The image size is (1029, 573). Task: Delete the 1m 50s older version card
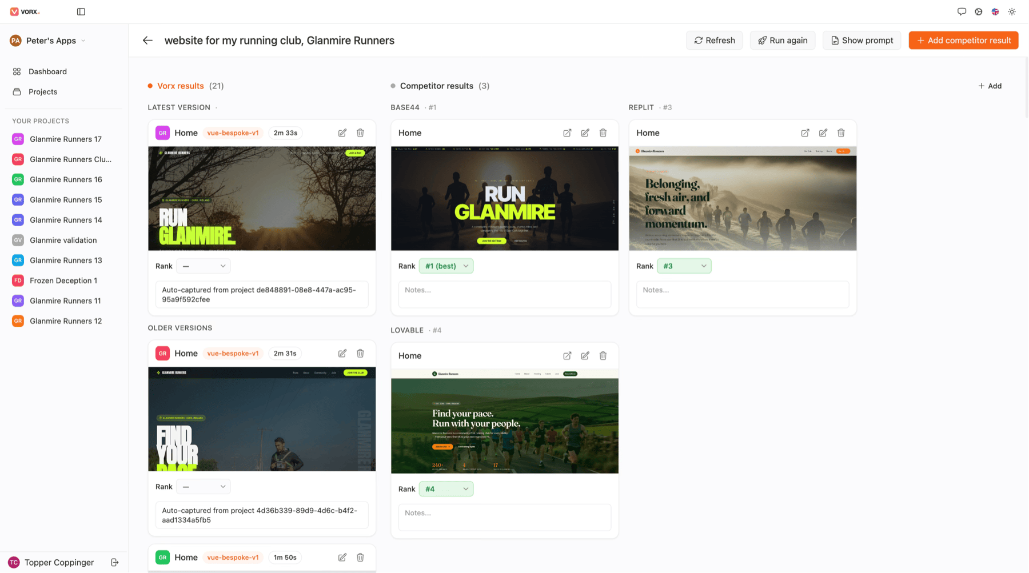click(x=360, y=558)
